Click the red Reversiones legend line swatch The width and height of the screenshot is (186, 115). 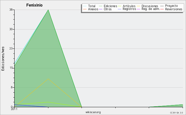[162, 9]
